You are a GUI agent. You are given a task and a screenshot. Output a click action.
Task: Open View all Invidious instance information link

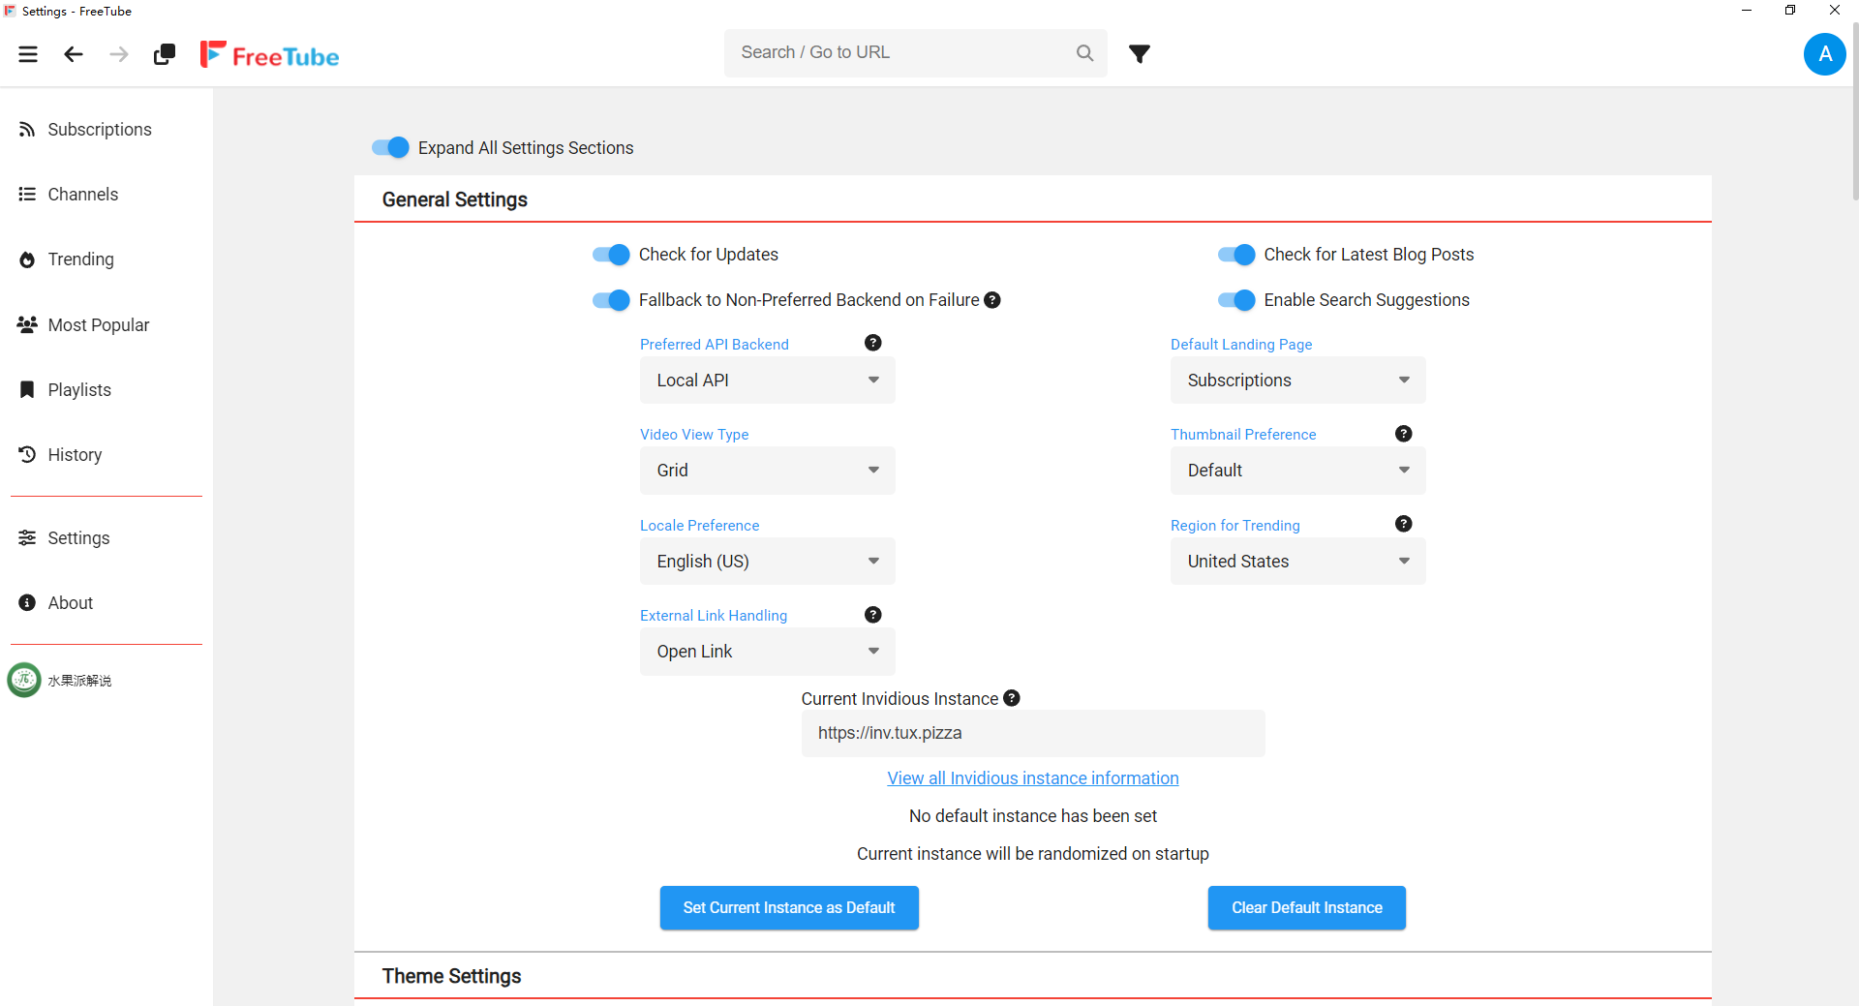(1033, 778)
